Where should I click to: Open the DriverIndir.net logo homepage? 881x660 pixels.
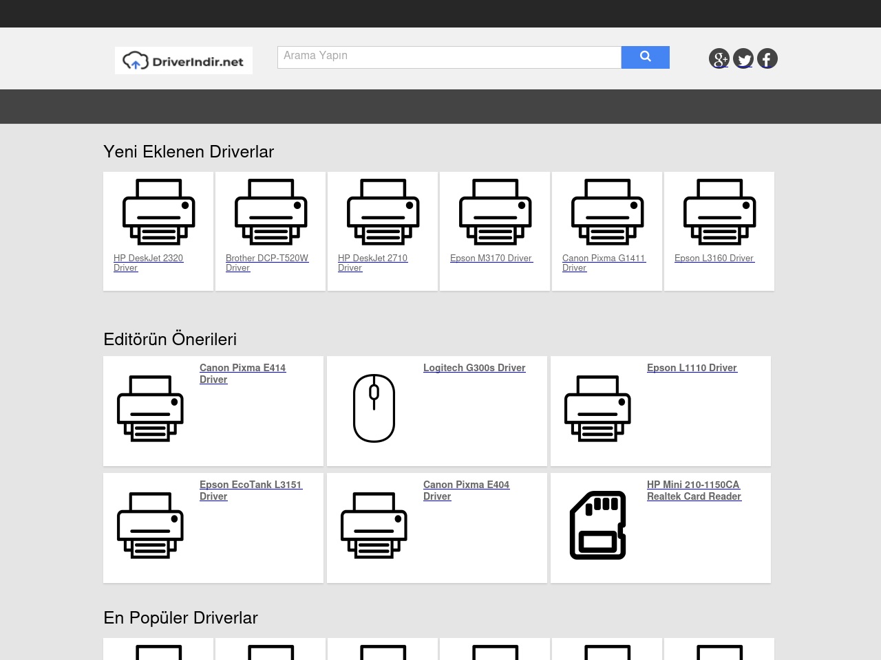(184, 60)
